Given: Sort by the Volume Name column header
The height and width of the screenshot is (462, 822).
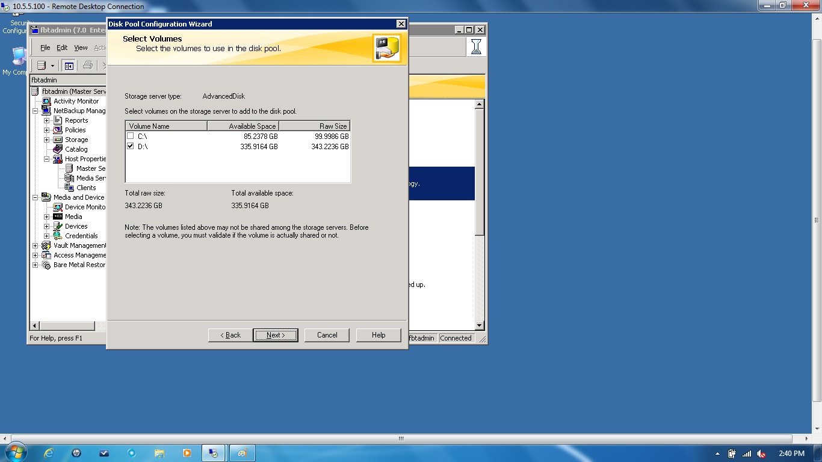Looking at the screenshot, I should 167,126.
